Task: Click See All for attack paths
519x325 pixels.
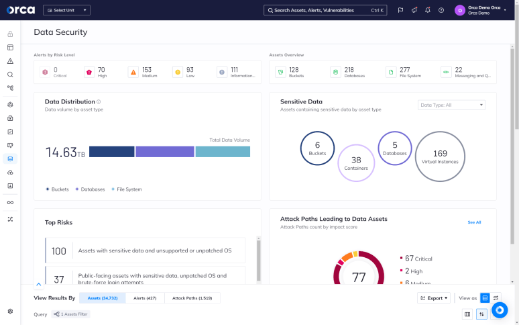Action: (474, 222)
